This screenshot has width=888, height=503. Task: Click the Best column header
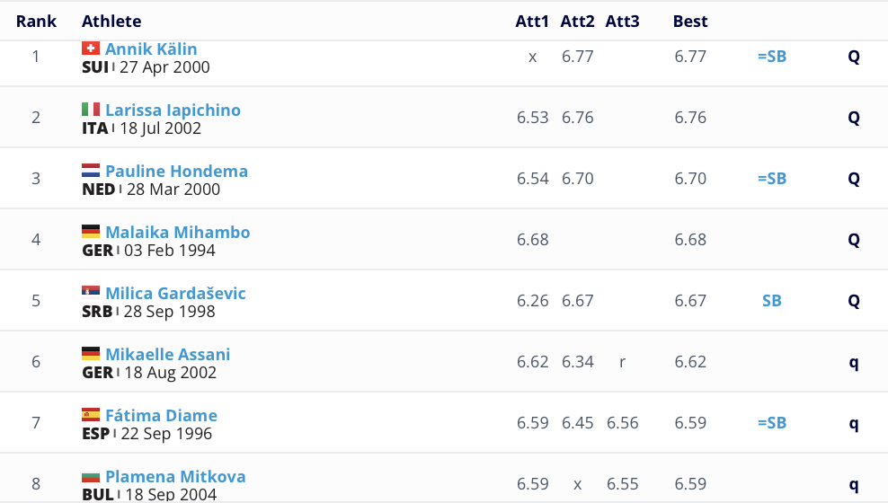pyautogui.click(x=690, y=22)
